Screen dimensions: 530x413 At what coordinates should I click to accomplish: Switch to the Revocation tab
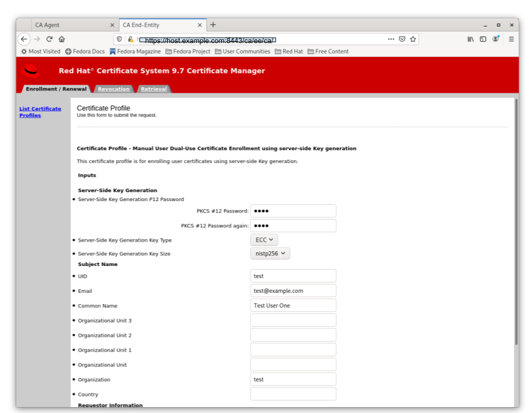point(113,89)
